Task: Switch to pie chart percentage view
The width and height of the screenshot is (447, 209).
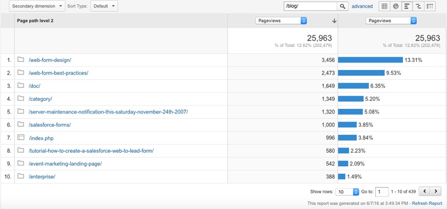Action: (x=395, y=6)
